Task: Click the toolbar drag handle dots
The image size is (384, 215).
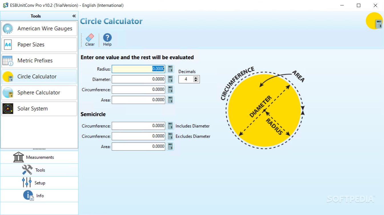Action: point(82,40)
